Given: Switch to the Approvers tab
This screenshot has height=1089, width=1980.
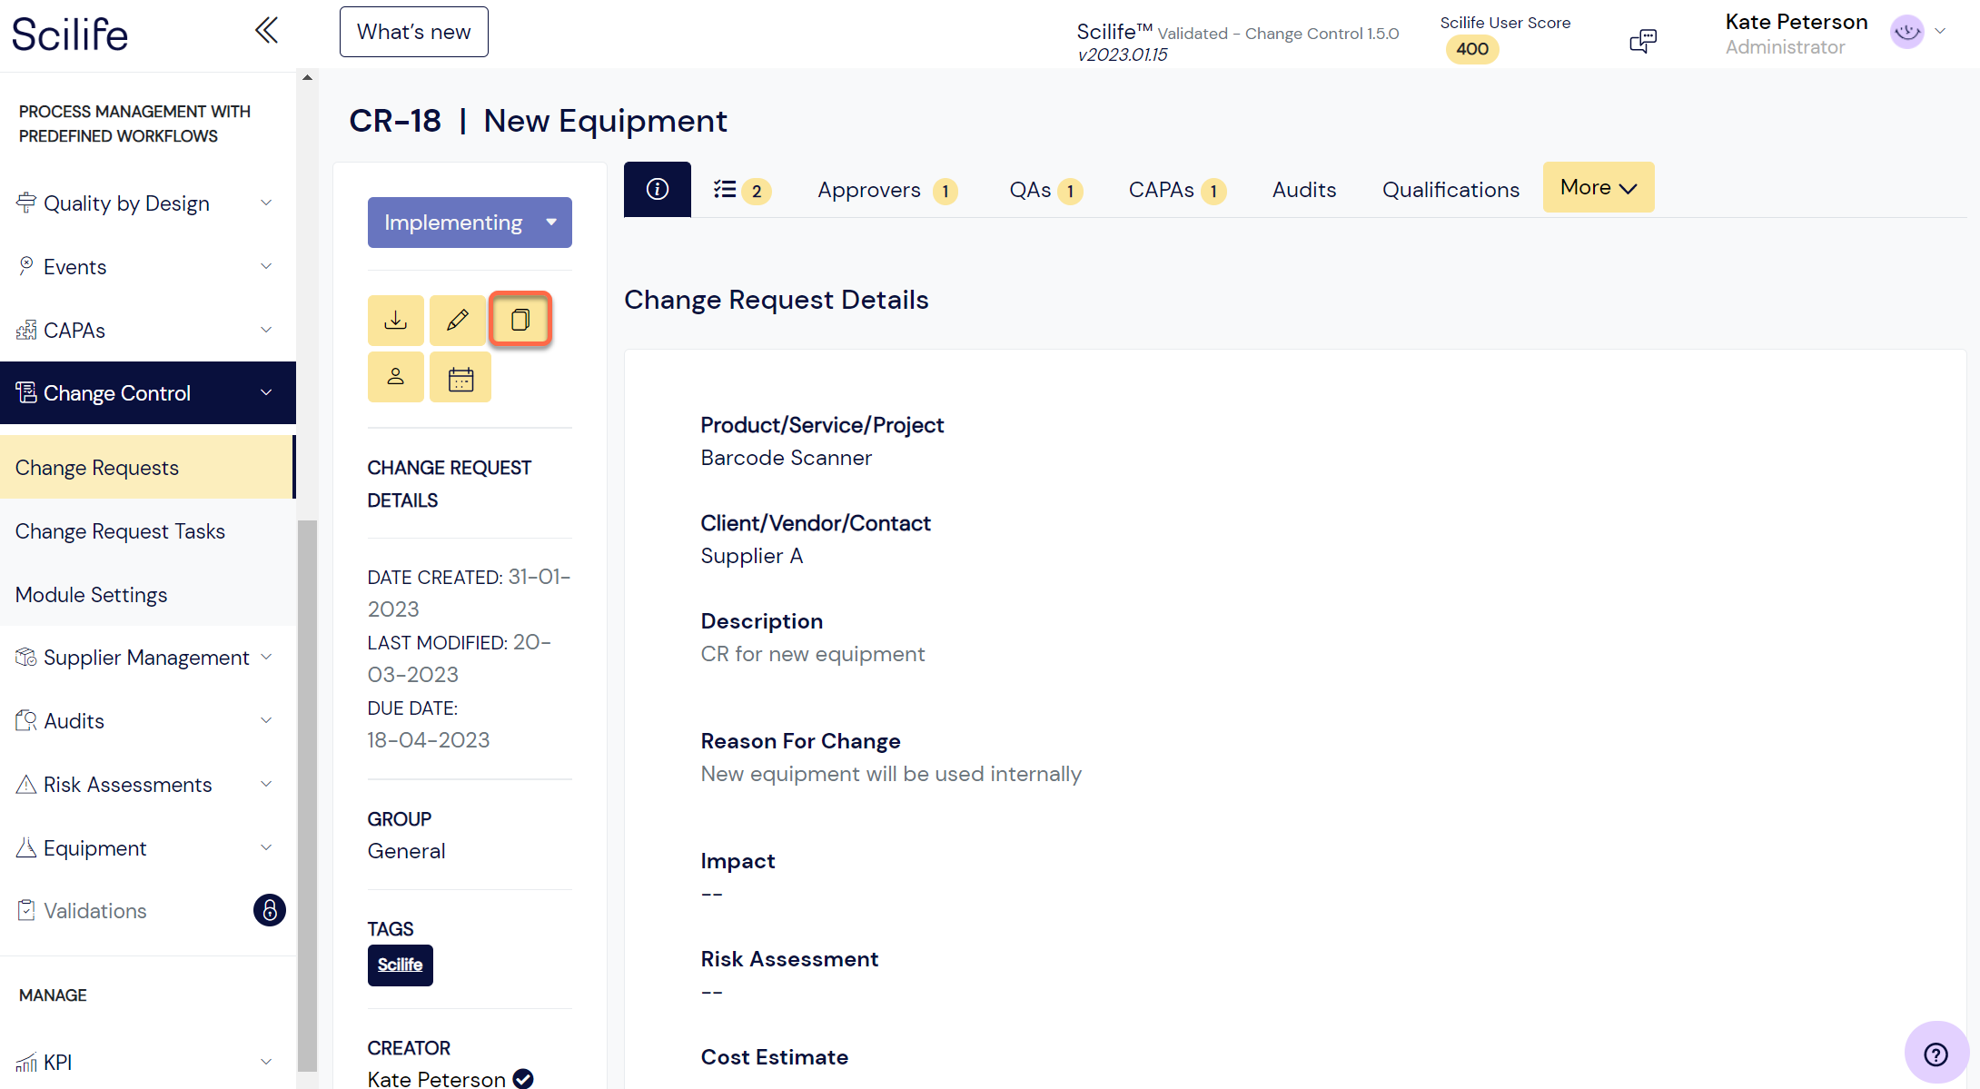Looking at the screenshot, I should pos(886,190).
